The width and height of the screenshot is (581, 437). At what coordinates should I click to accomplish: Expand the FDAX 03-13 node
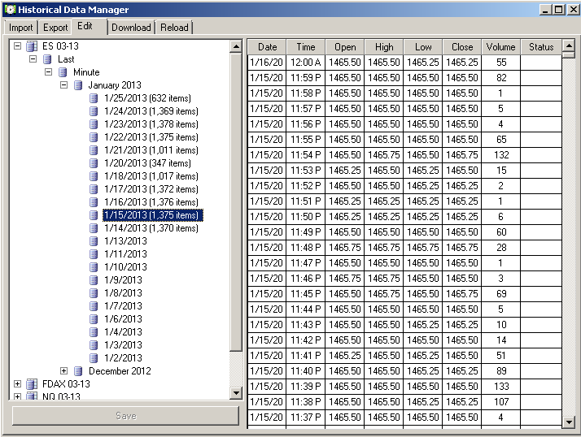[17, 383]
